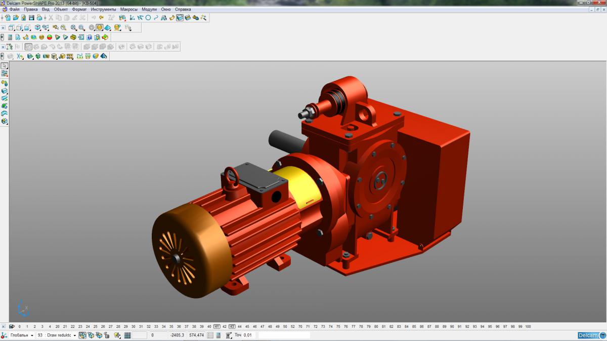
Task: Close the view toolbar with its x button
Action: (3, 28)
